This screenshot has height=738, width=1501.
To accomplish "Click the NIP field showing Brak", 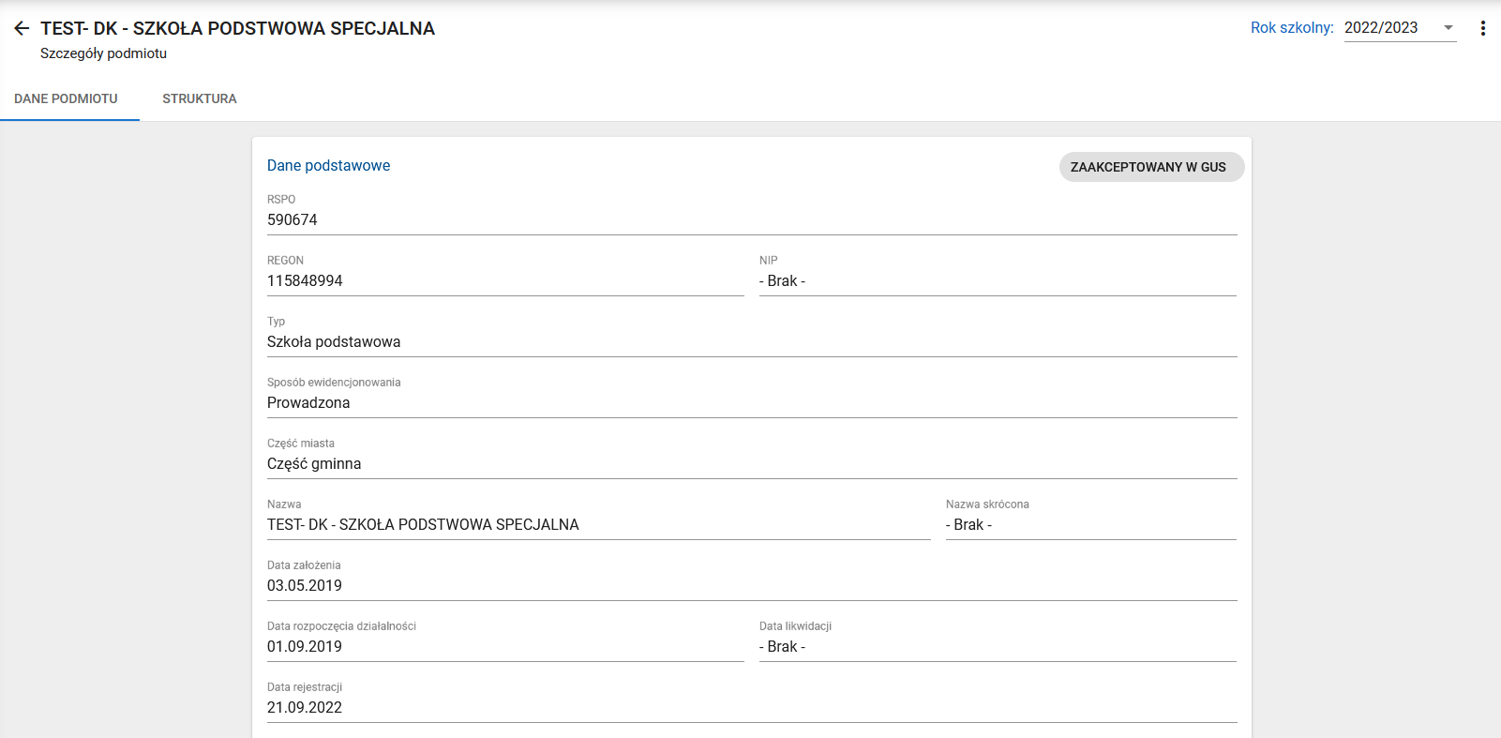I will tap(782, 280).
